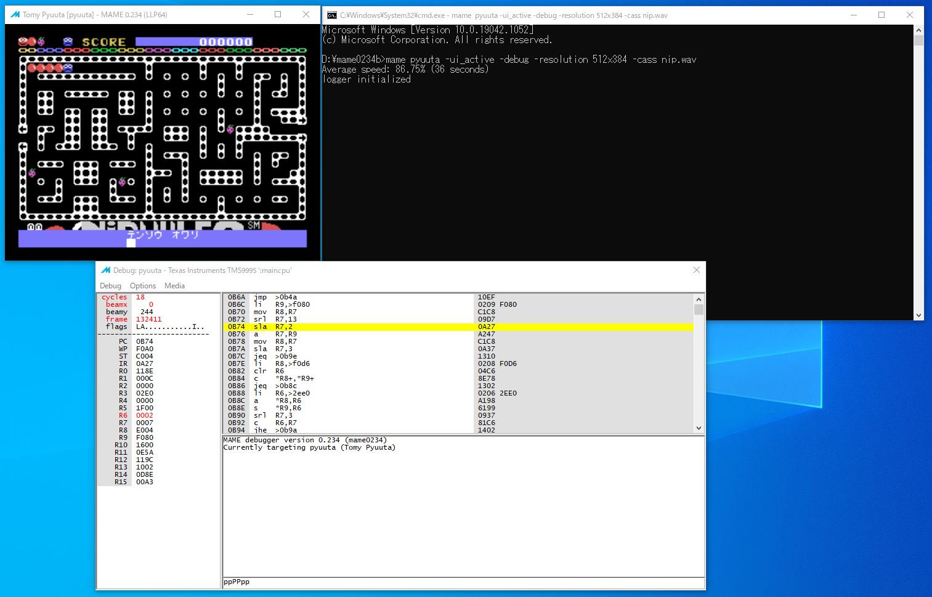Screen dimensions: 932x597
Task: Click the MAME icon in Tomy Pyuuta title bar
Action: (15, 14)
